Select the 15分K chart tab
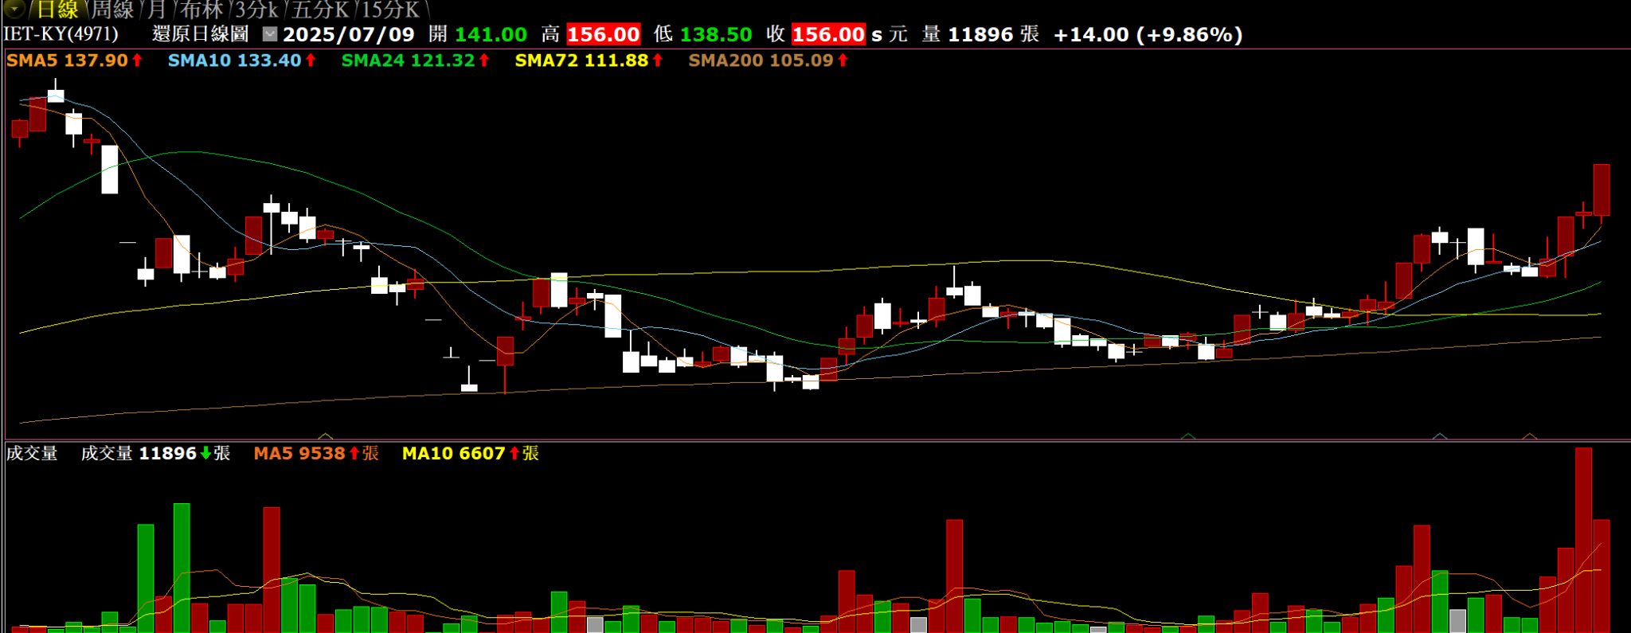 point(390,10)
